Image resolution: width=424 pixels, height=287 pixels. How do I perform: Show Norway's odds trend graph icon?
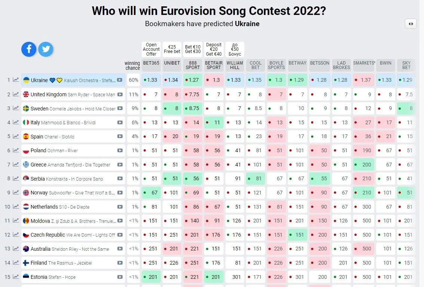(x=16, y=193)
